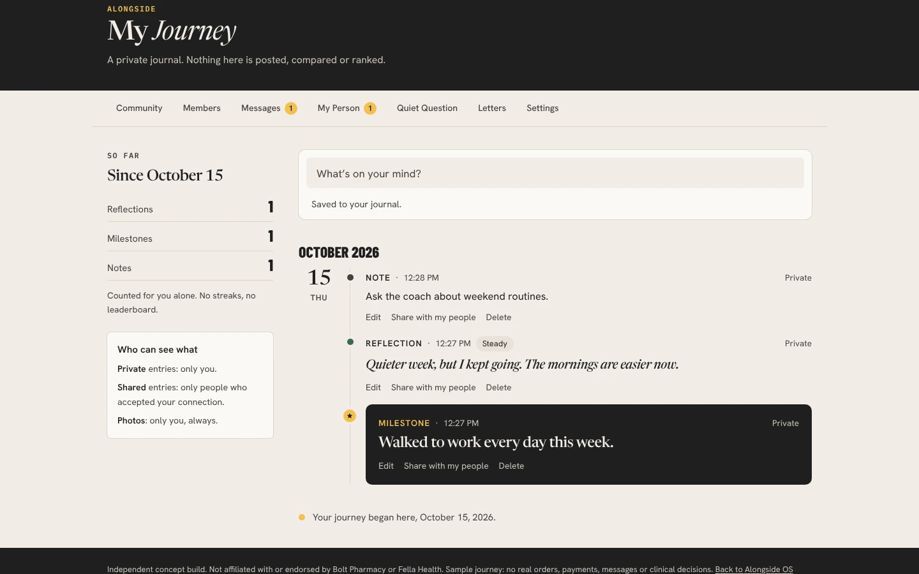The image size is (919, 574).
Task: Open the Members tab
Action: coord(202,108)
